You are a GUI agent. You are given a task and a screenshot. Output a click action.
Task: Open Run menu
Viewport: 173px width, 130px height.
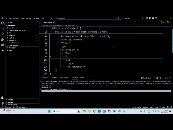coord(31,18)
